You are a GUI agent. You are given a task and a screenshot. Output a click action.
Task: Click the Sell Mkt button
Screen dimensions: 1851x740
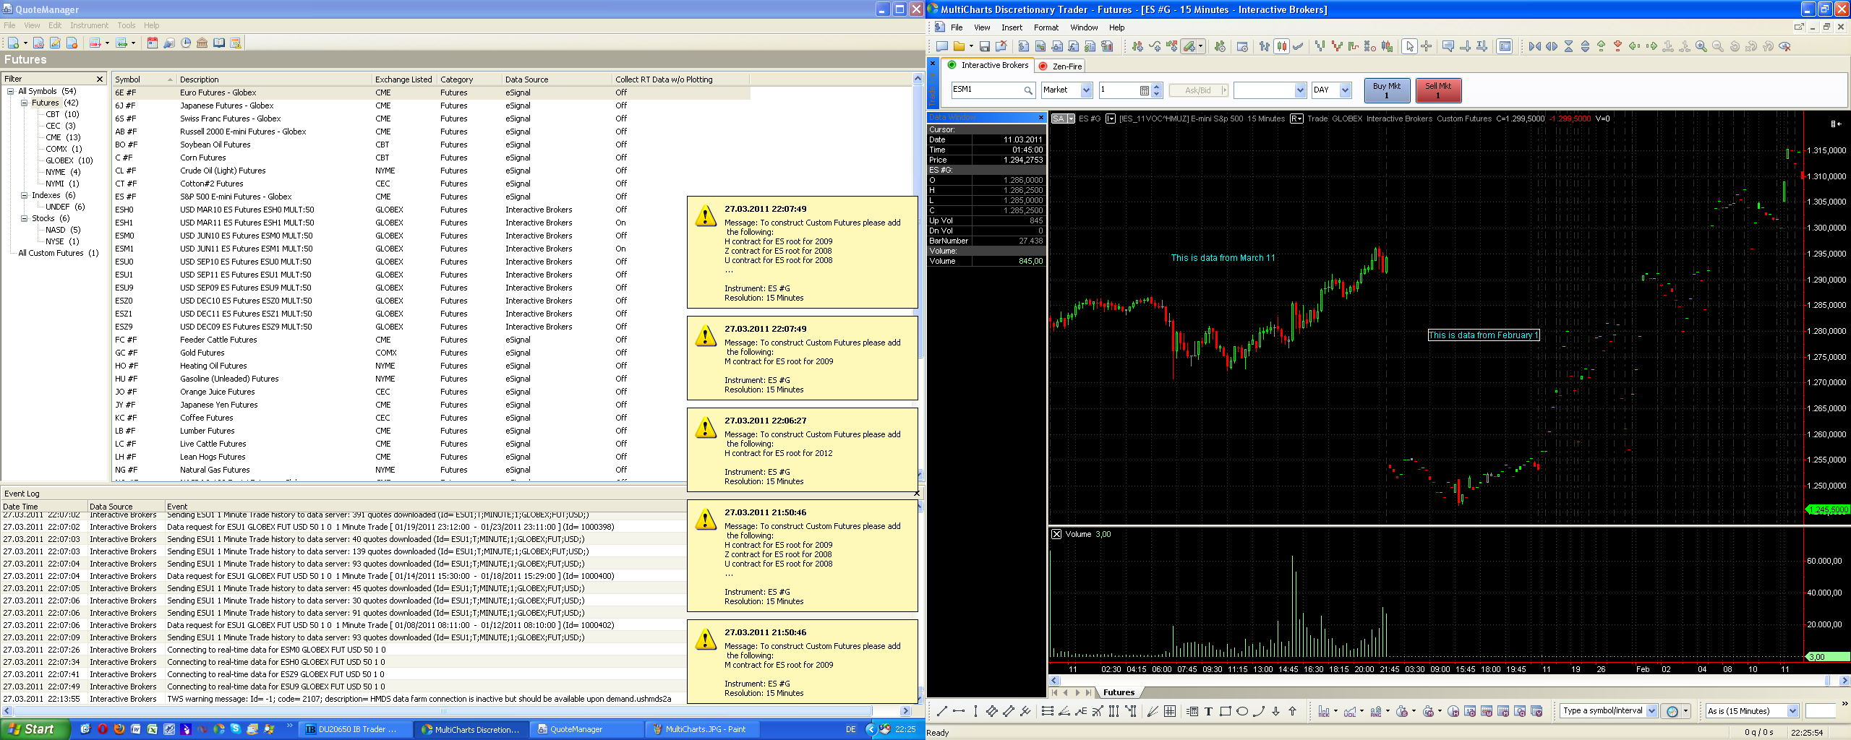1438,90
